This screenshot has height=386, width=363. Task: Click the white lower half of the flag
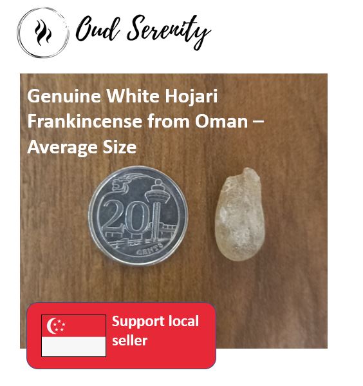[x=74, y=347]
